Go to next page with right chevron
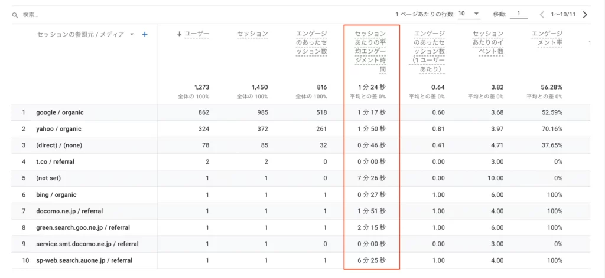 pos(585,15)
